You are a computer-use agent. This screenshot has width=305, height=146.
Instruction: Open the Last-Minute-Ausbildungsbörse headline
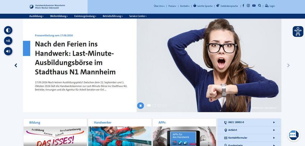(75, 58)
